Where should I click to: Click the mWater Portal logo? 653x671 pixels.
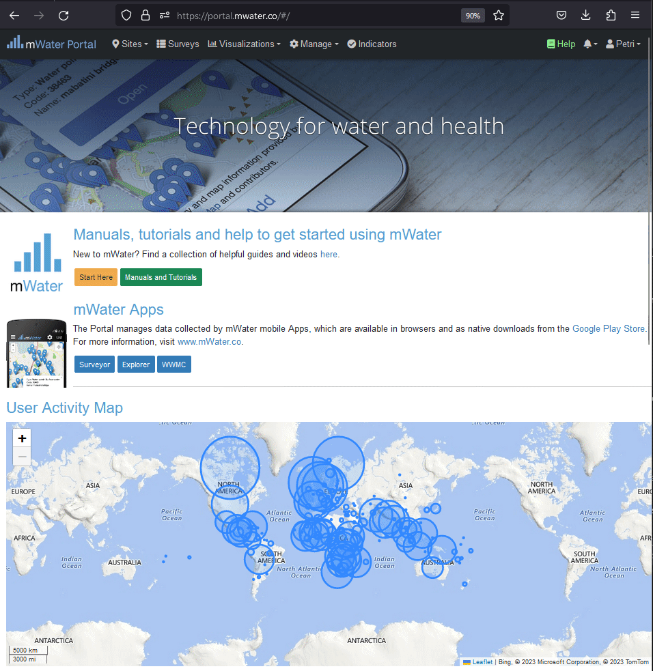pyautogui.click(x=51, y=44)
